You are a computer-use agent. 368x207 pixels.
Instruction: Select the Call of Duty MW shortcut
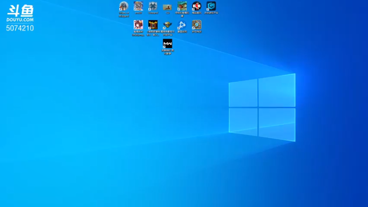pos(167,47)
